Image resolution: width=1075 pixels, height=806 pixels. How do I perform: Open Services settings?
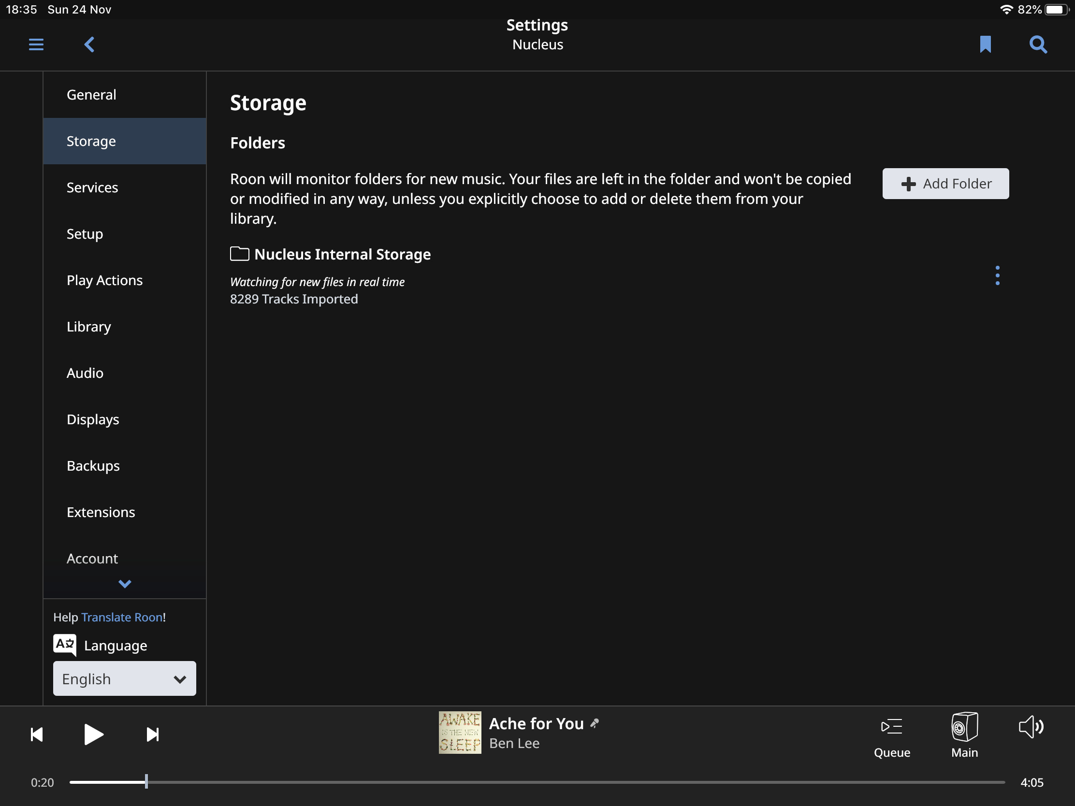(x=125, y=187)
